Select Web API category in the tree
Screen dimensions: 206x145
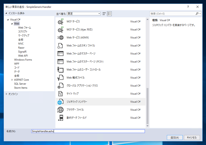[x=23, y=56]
